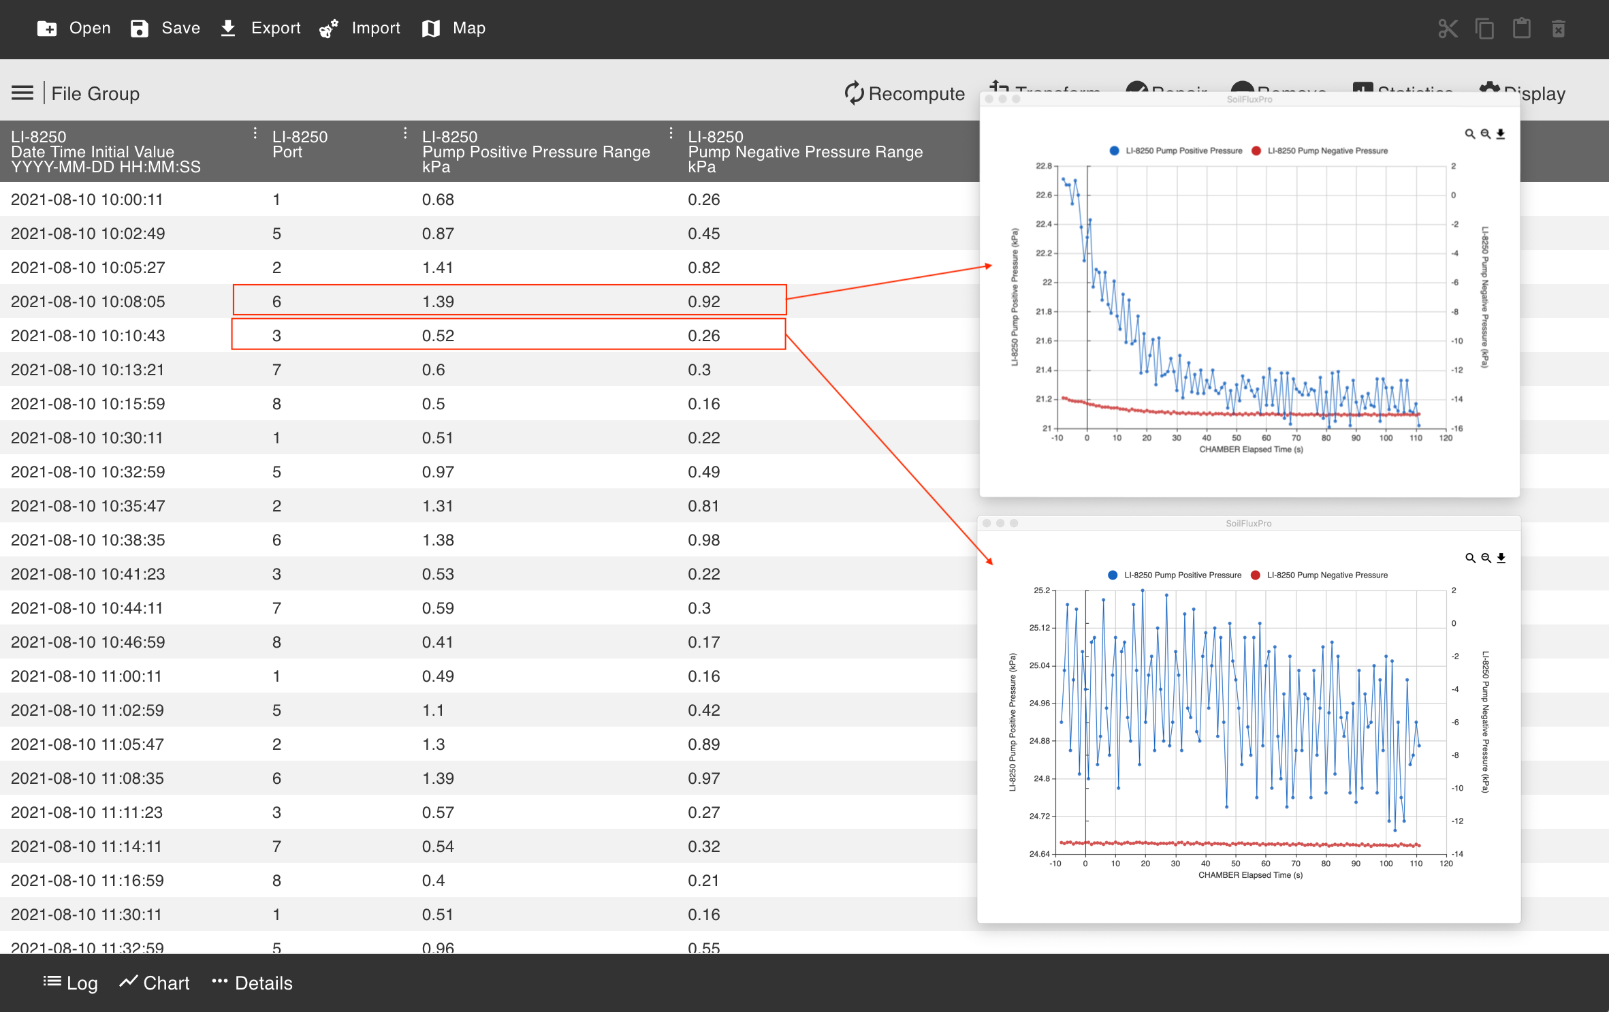Select the row dated 2021-08-10 10:02:49

coord(490,234)
